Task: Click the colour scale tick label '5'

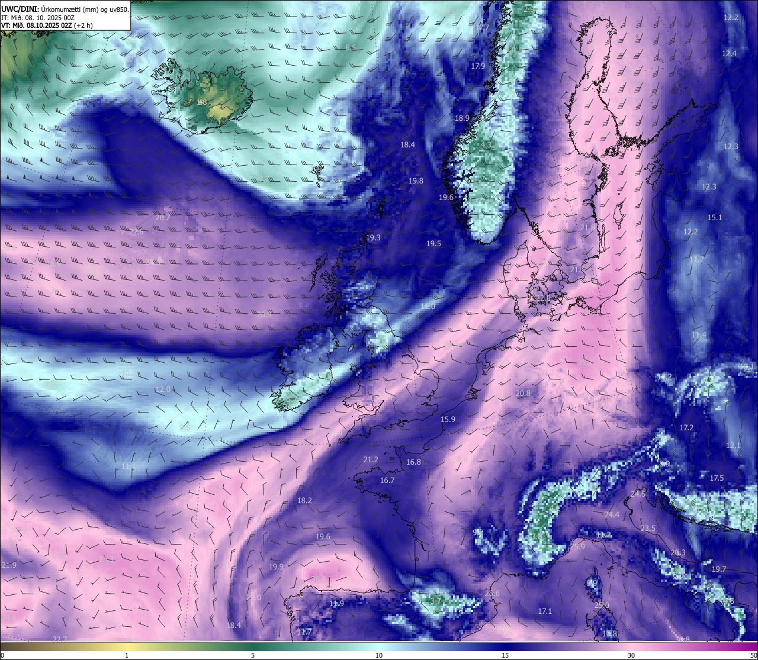Action: pyautogui.click(x=253, y=655)
